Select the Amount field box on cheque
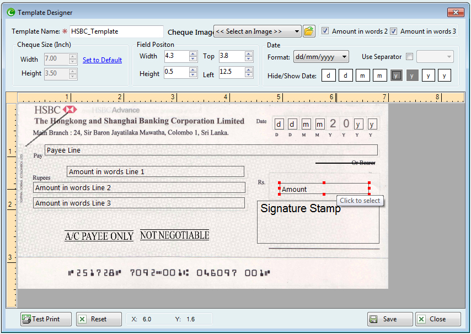 [324, 188]
